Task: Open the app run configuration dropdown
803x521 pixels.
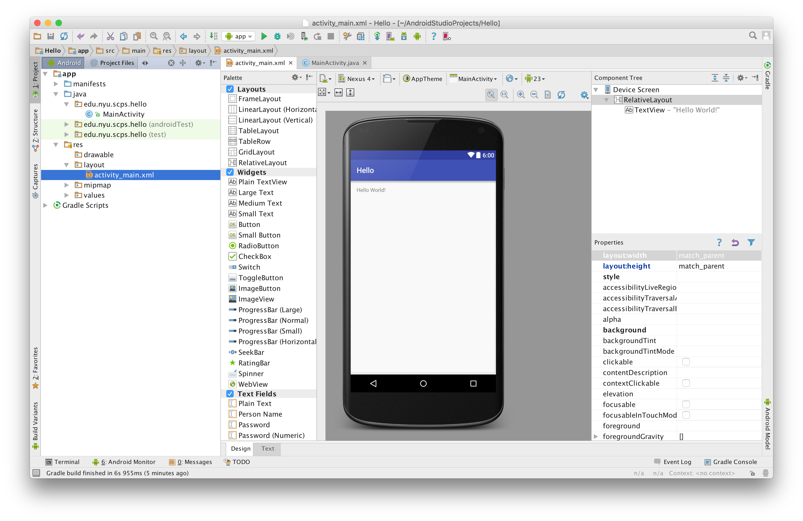Action: click(x=239, y=36)
